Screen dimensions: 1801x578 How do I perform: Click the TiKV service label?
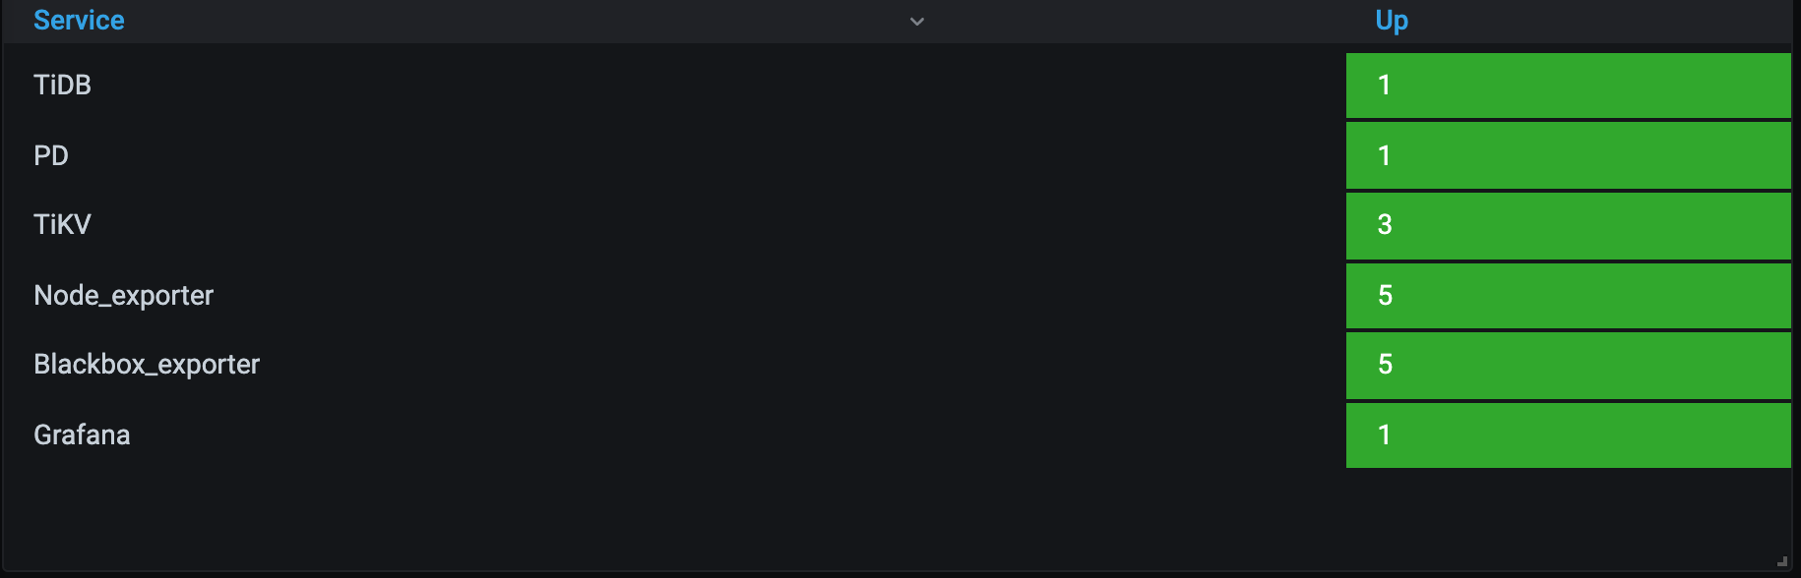62,225
